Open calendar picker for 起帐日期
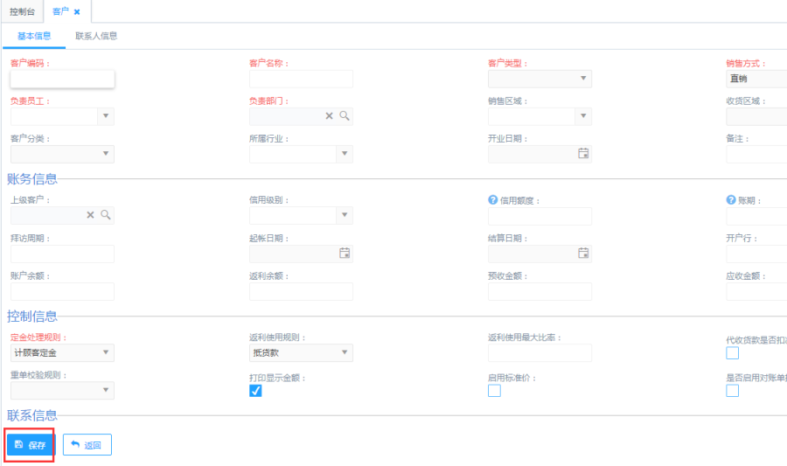Viewport: 787px width, 466px height. [345, 254]
